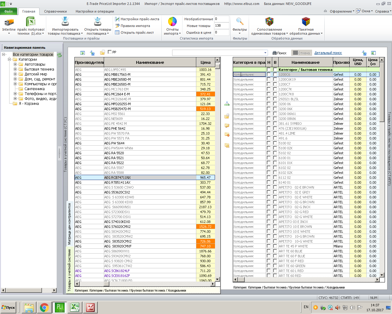Click the first folder icon between the tables
Image resolution: width=392 pixels, height=314 pixels.
[x=227, y=116]
